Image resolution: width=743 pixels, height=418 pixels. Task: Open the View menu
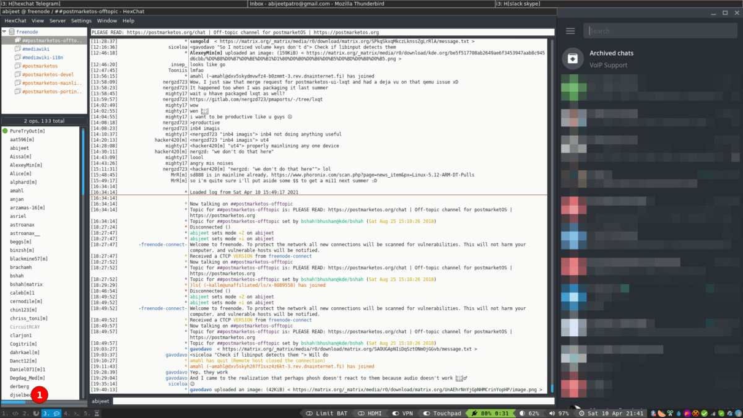coord(38,20)
